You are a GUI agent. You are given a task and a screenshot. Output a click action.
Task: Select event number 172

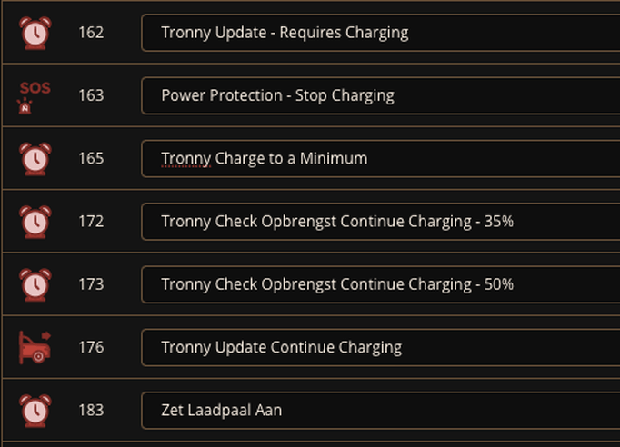[91, 221]
